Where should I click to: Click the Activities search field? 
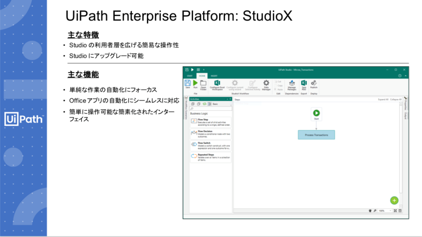point(211,109)
